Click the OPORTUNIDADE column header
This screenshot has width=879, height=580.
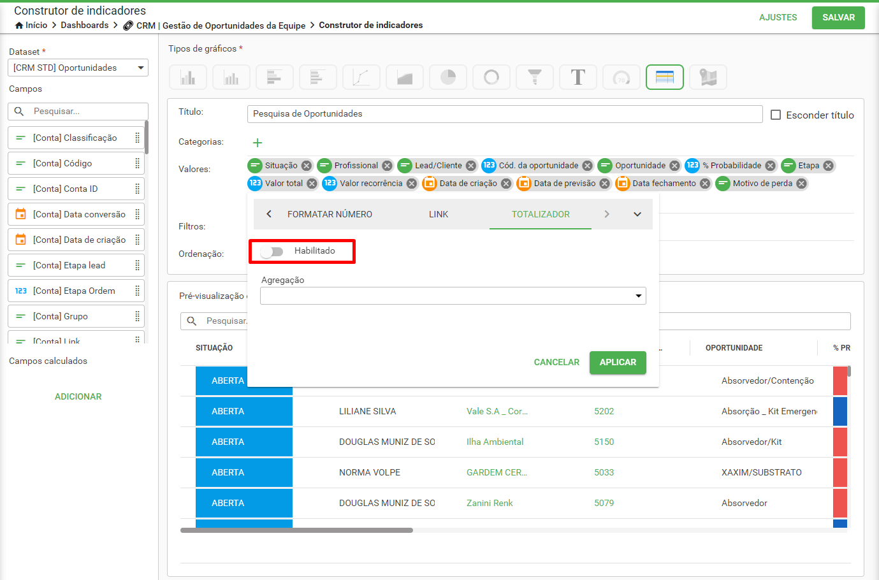point(734,348)
